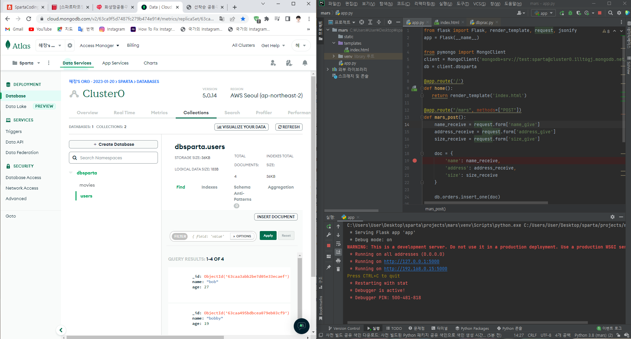Clear all Run console output with trash icon
Viewport: 631px width, 339px height.
338,269
